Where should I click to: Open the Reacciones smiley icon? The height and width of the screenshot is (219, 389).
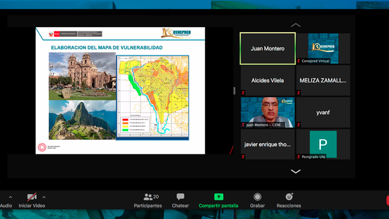(x=289, y=197)
